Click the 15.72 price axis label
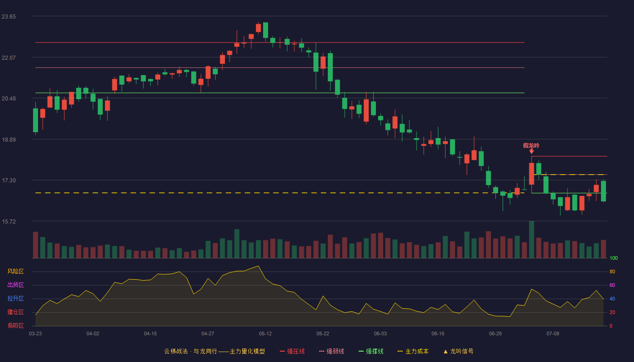This screenshot has width=634, height=362. (x=9, y=222)
